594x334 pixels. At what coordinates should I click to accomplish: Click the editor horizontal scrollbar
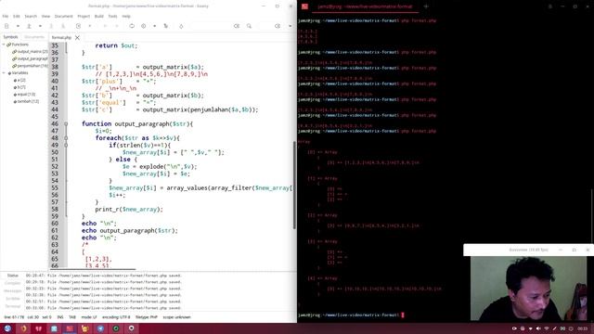[93, 269]
